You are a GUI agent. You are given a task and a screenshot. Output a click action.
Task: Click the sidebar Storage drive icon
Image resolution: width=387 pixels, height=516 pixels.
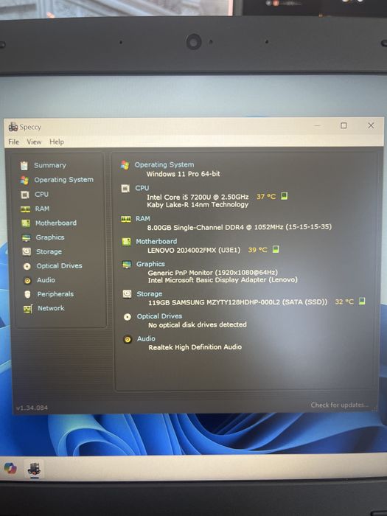point(27,252)
